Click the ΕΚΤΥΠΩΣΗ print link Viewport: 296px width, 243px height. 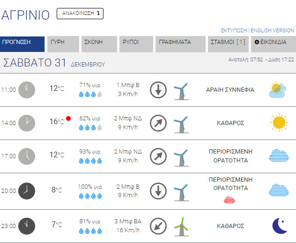[234, 30]
